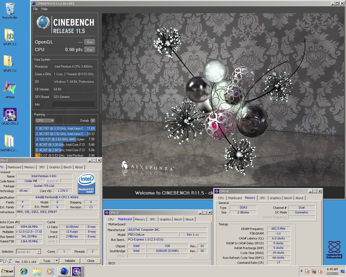Click the Action Center flag tray icon
Viewport: 346px width, 277px height.
[x=307, y=271]
